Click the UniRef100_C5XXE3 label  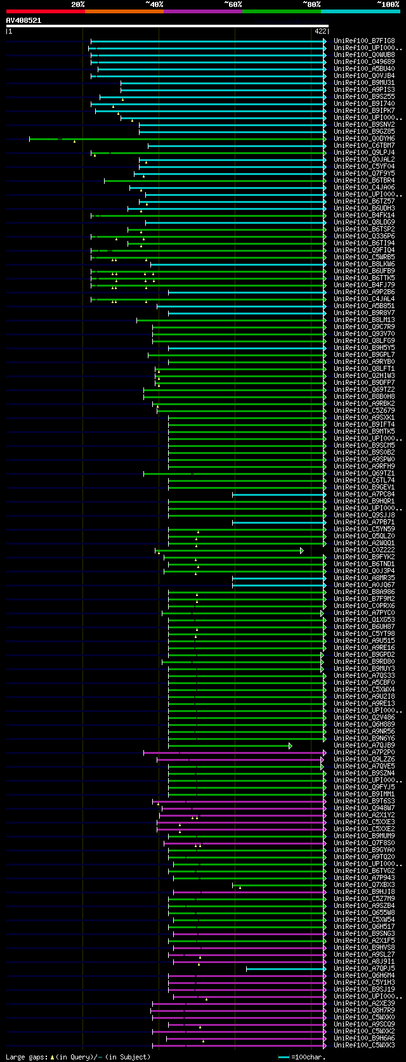click(x=364, y=822)
